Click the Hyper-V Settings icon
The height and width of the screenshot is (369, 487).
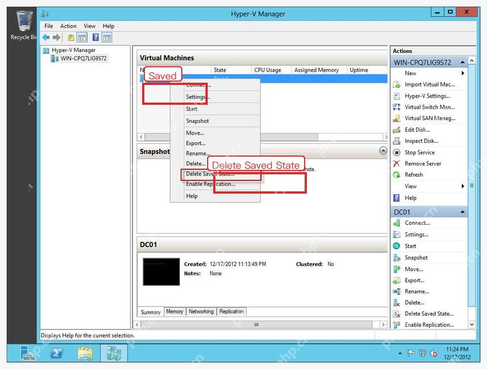tap(397, 96)
